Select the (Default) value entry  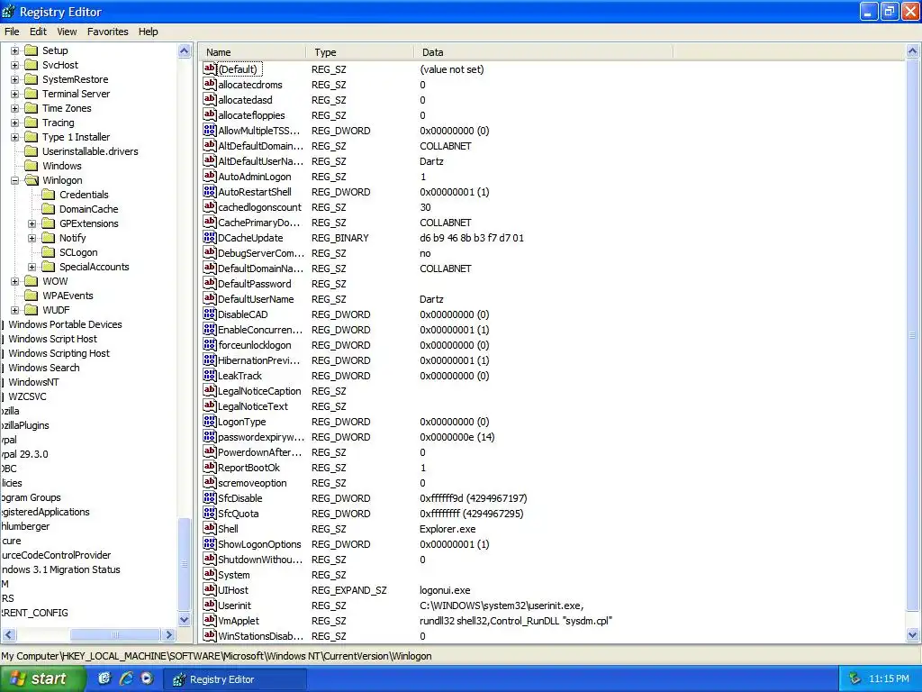[239, 69]
